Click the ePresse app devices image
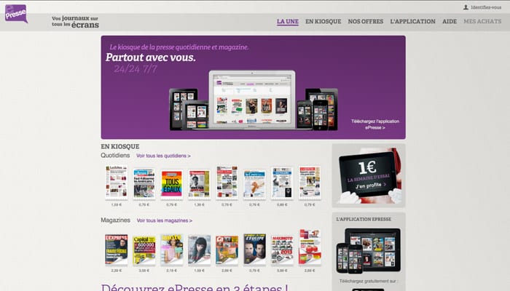510x291 pixels. coord(369,251)
